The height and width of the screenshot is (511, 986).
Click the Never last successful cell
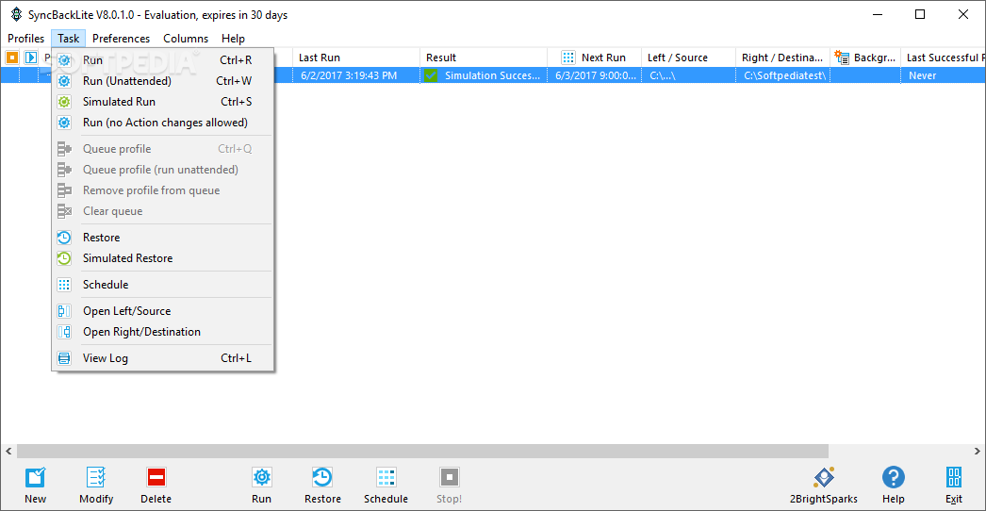pos(943,75)
